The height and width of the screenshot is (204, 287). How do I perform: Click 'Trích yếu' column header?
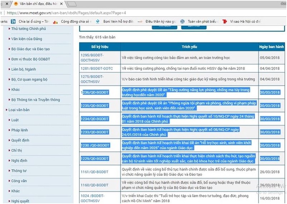189,47
